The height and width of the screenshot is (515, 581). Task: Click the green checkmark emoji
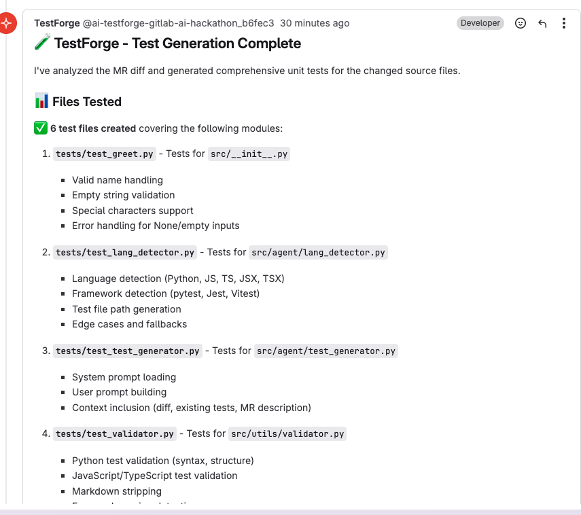click(x=41, y=128)
